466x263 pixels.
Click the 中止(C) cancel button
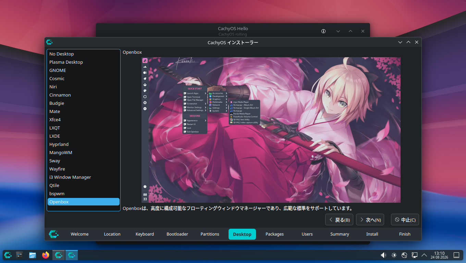[x=405, y=220]
